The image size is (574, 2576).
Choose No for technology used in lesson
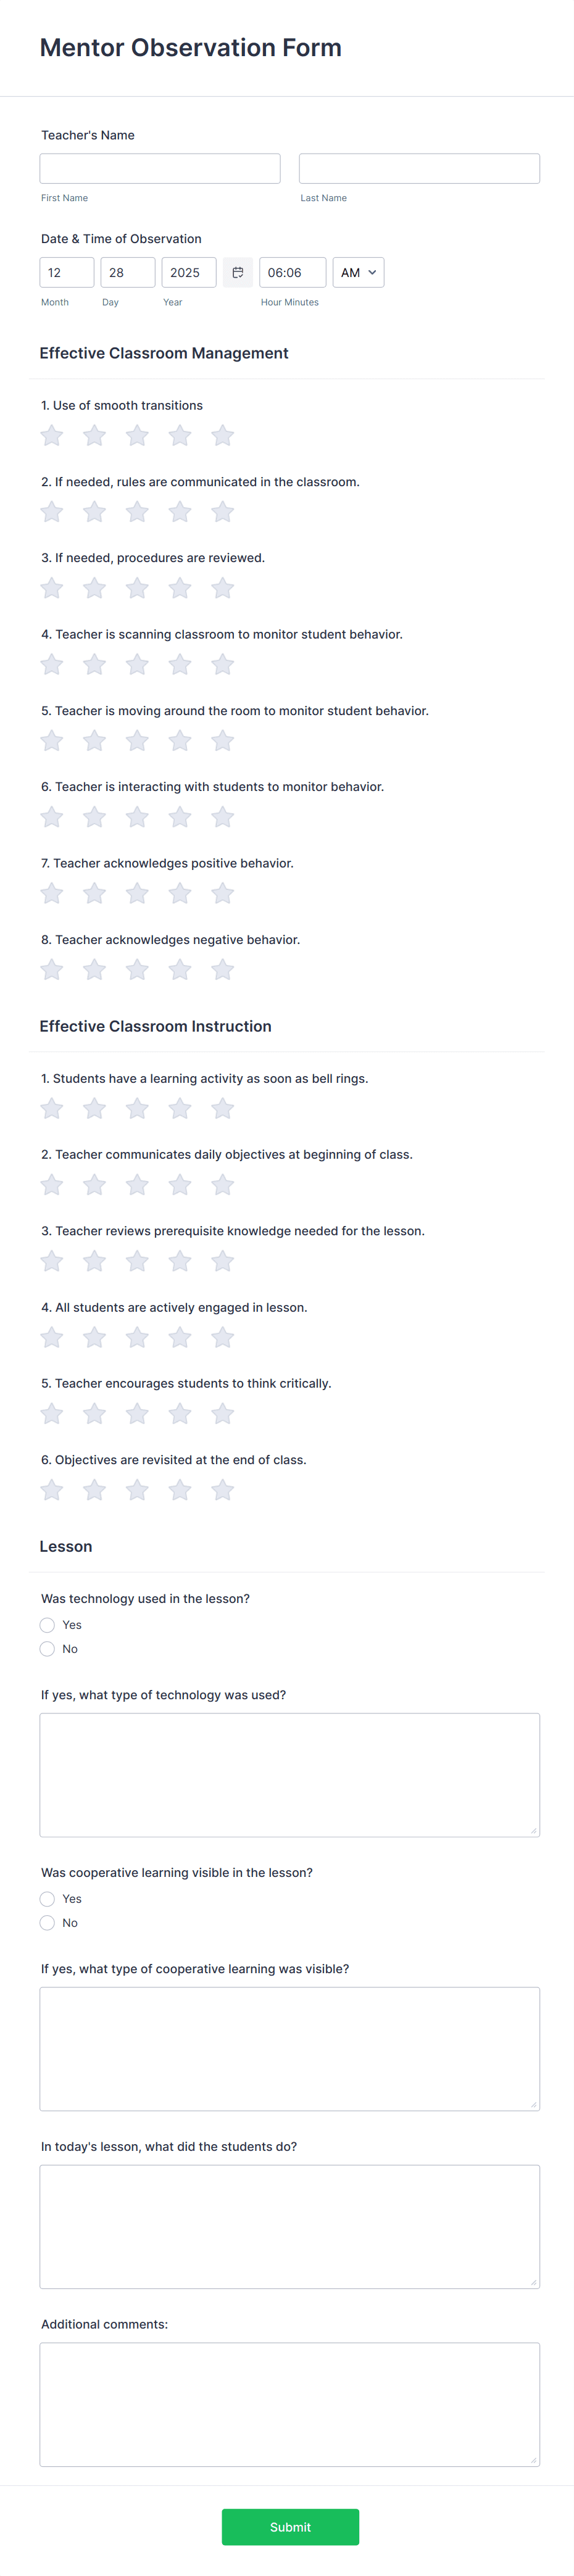pyautogui.click(x=47, y=1648)
